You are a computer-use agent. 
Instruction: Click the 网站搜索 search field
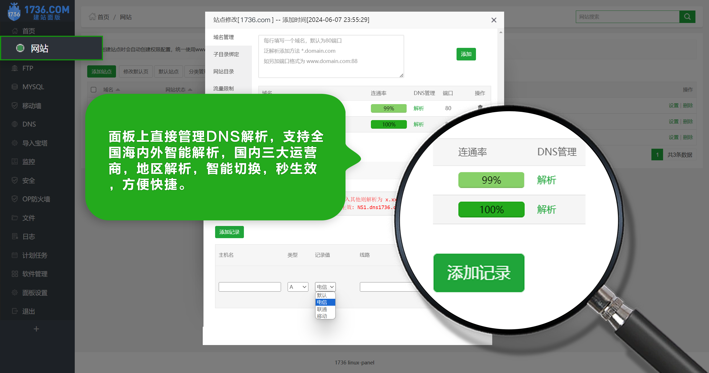click(627, 17)
